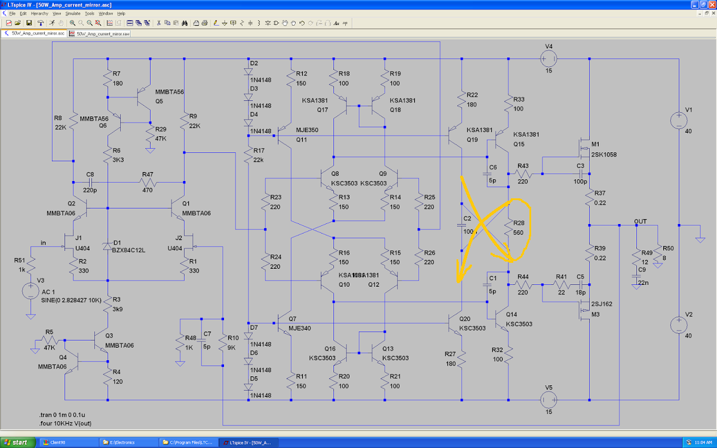717x448 pixels.
Task: Open the Edit menu
Action: (x=23, y=13)
